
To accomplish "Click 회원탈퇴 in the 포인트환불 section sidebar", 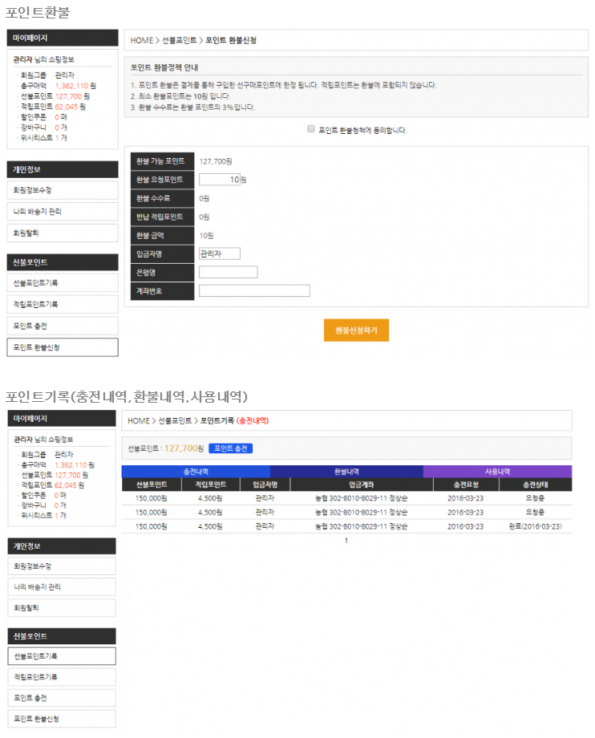I will (x=63, y=233).
